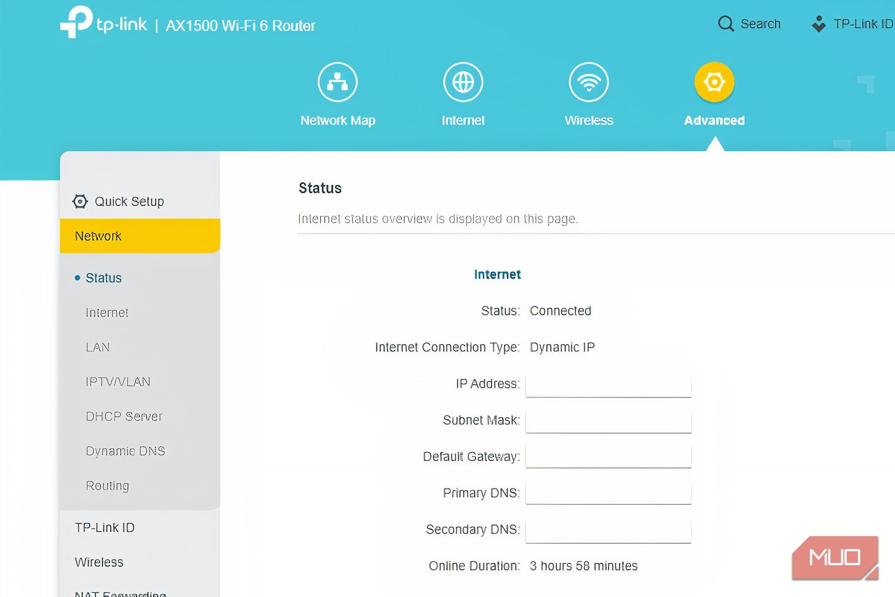Viewport: 895px width, 597px height.
Task: Click the IP Address field
Action: tap(609, 385)
